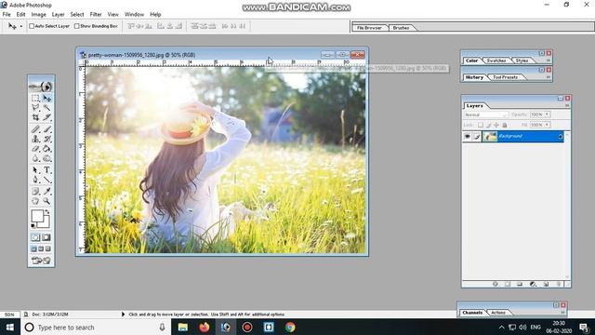
Task: Switch to the Swatches tab
Action: [496, 60]
